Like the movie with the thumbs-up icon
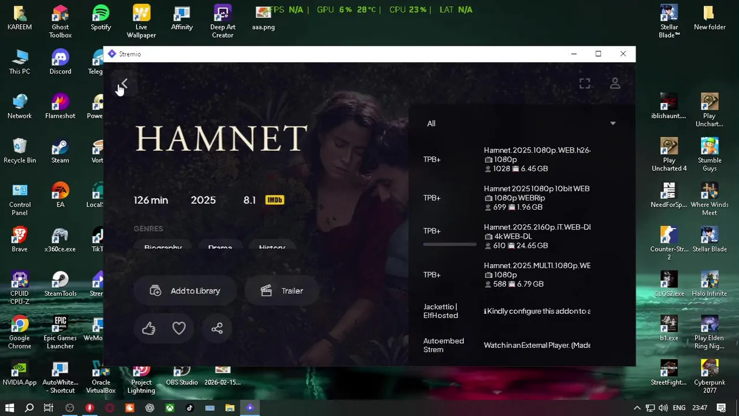The width and height of the screenshot is (739, 416). click(149, 328)
